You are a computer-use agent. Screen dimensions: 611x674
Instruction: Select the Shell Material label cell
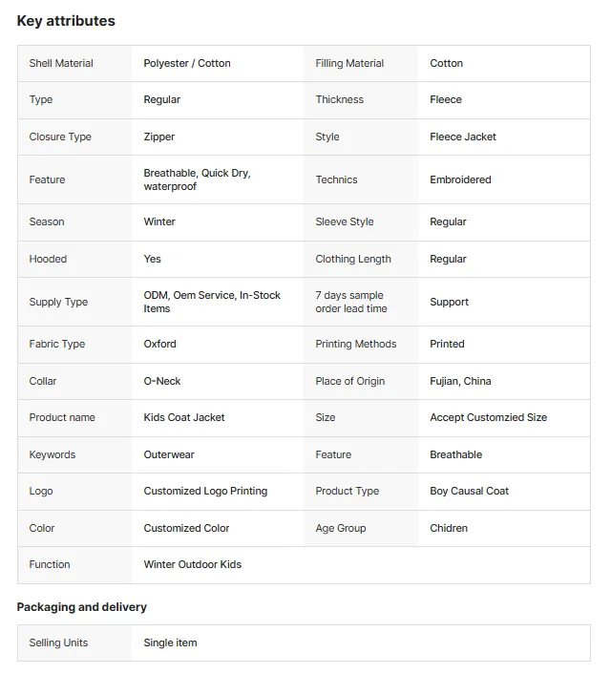(74, 63)
